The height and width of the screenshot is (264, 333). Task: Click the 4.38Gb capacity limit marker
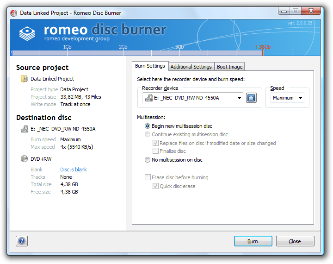(x=263, y=47)
